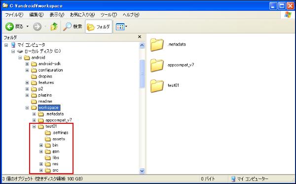
Task: Expand the p2 tree folder
Action: (x=27, y=89)
